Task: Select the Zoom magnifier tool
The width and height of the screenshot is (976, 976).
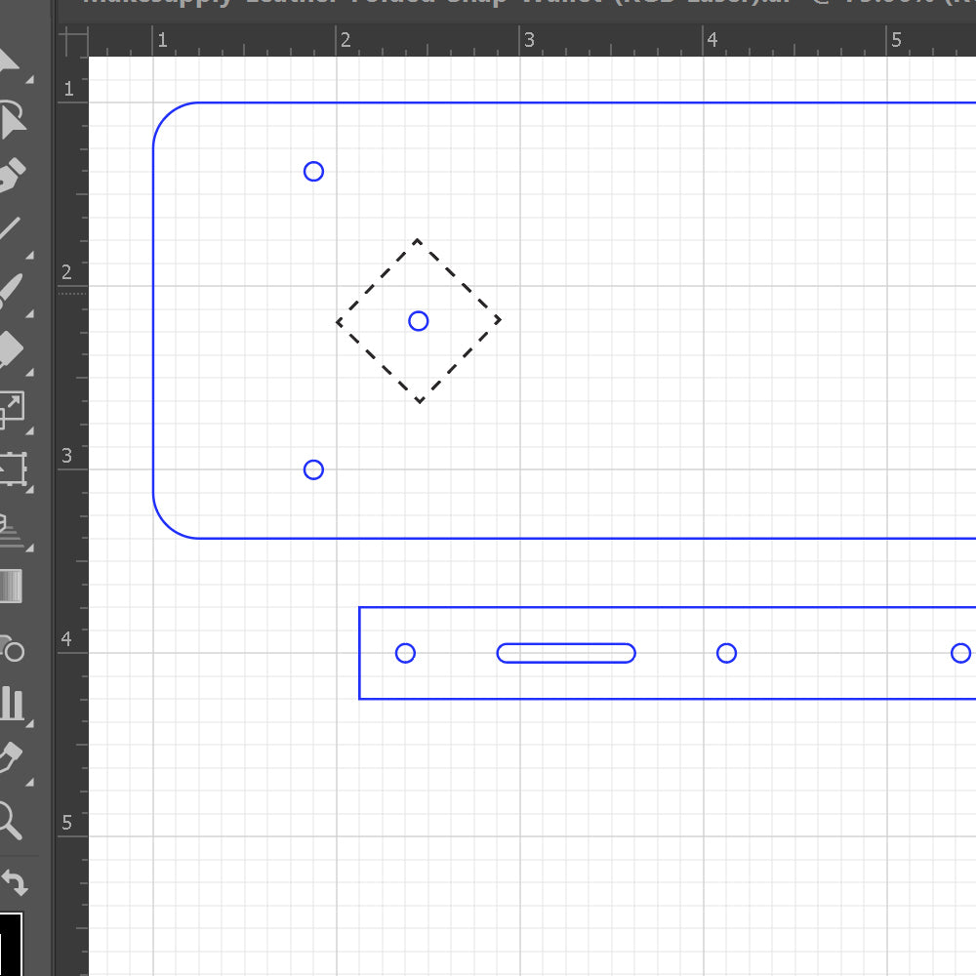Action: [11, 821]
